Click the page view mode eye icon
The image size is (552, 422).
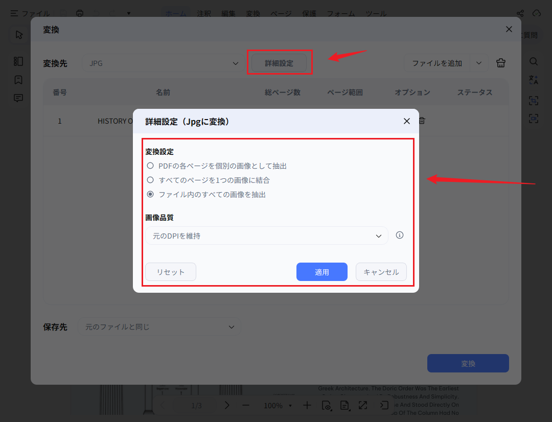pyautogui.click(x=326, y=406)
